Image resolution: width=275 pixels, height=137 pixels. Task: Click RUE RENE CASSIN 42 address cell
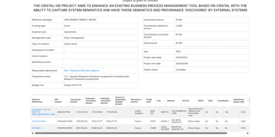[177, 121]
